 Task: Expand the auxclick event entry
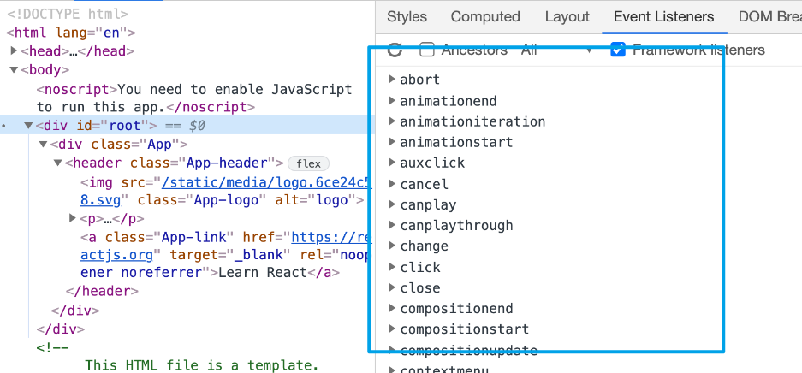391,163
